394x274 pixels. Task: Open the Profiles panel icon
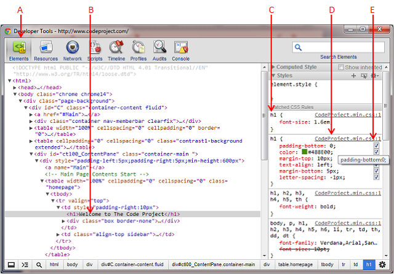[x=138, y=51]
